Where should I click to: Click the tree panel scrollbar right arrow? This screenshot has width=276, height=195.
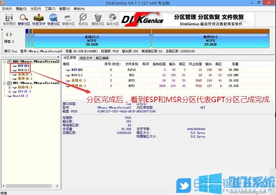pos(57,186)
